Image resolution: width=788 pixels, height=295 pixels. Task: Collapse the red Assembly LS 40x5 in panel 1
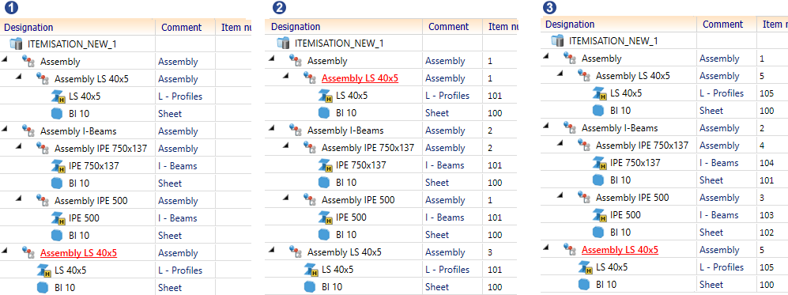coord(5,252)
